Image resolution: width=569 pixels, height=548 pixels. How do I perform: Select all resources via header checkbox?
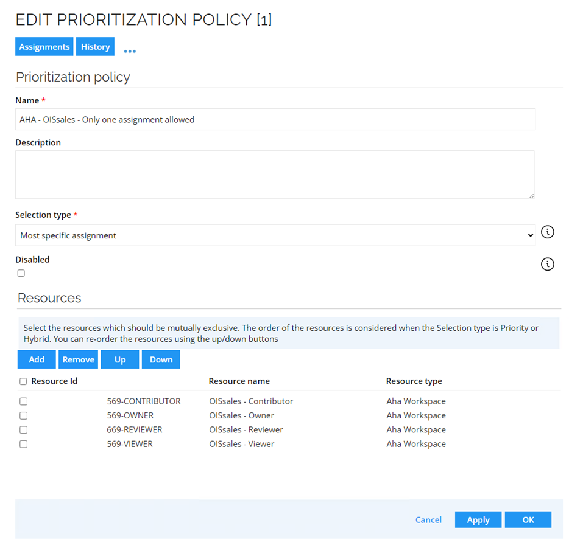point(23,381)
